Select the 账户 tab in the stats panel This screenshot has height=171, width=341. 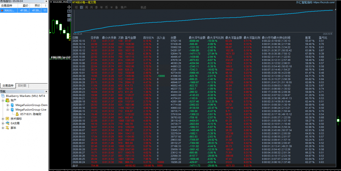pyautogui.click(x=124, y=7)
